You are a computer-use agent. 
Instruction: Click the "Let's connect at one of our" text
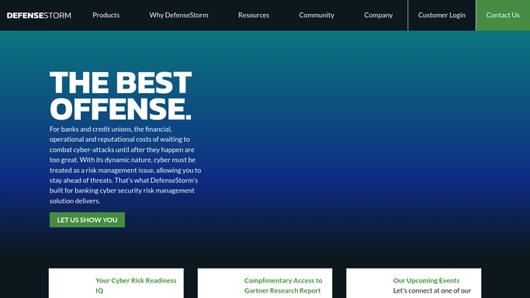pos(432,290)
